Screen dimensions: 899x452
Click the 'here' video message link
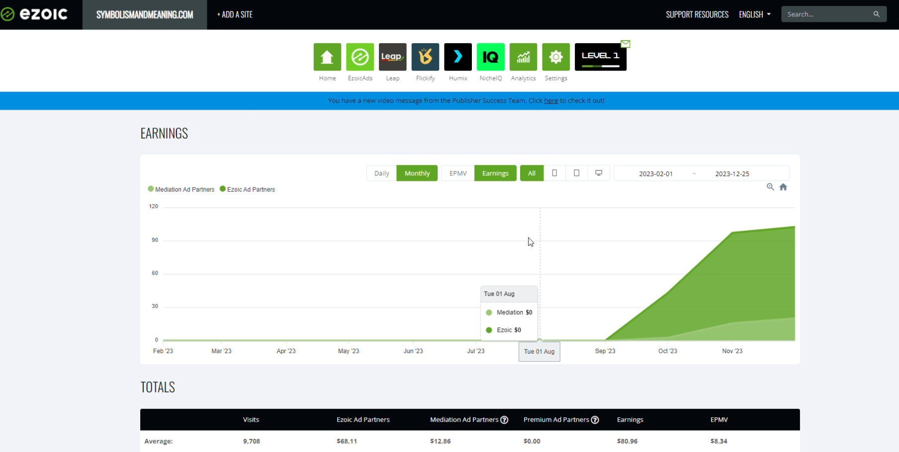point(551,100)
